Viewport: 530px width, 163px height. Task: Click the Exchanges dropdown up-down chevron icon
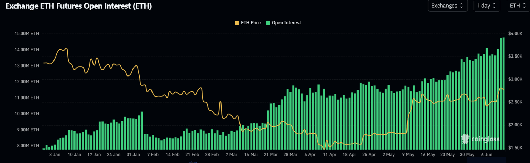pyautogui.click(x=461, y=6)
